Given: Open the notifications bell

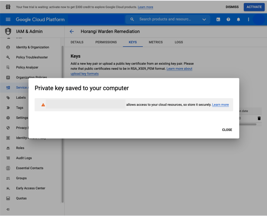Looking at the screenshot, I should [x=238, y=19].
